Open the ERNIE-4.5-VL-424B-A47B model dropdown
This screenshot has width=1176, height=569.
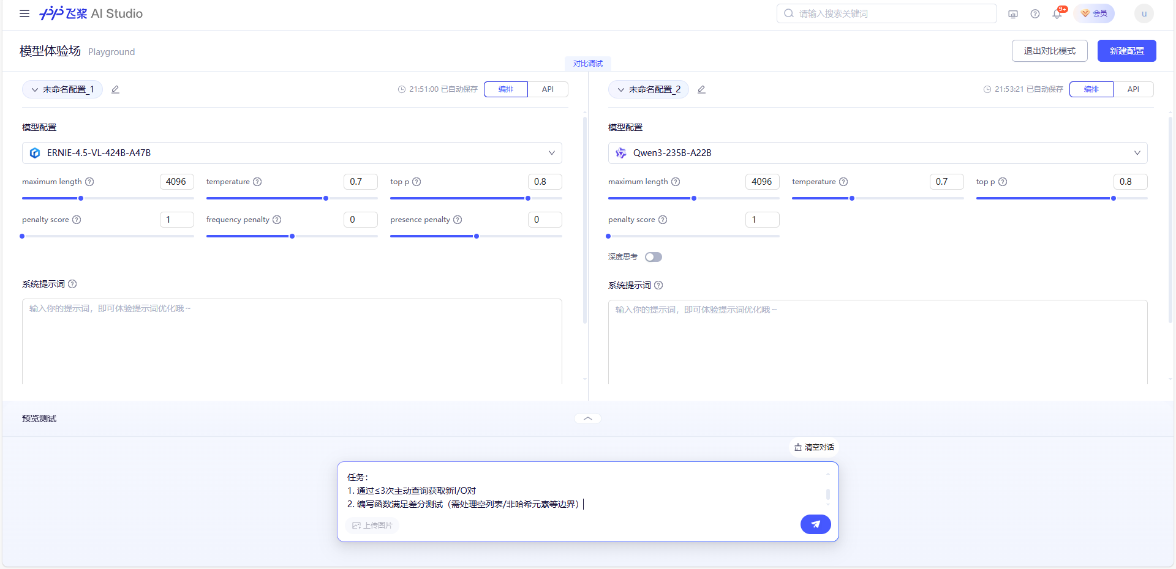point(292,153)
